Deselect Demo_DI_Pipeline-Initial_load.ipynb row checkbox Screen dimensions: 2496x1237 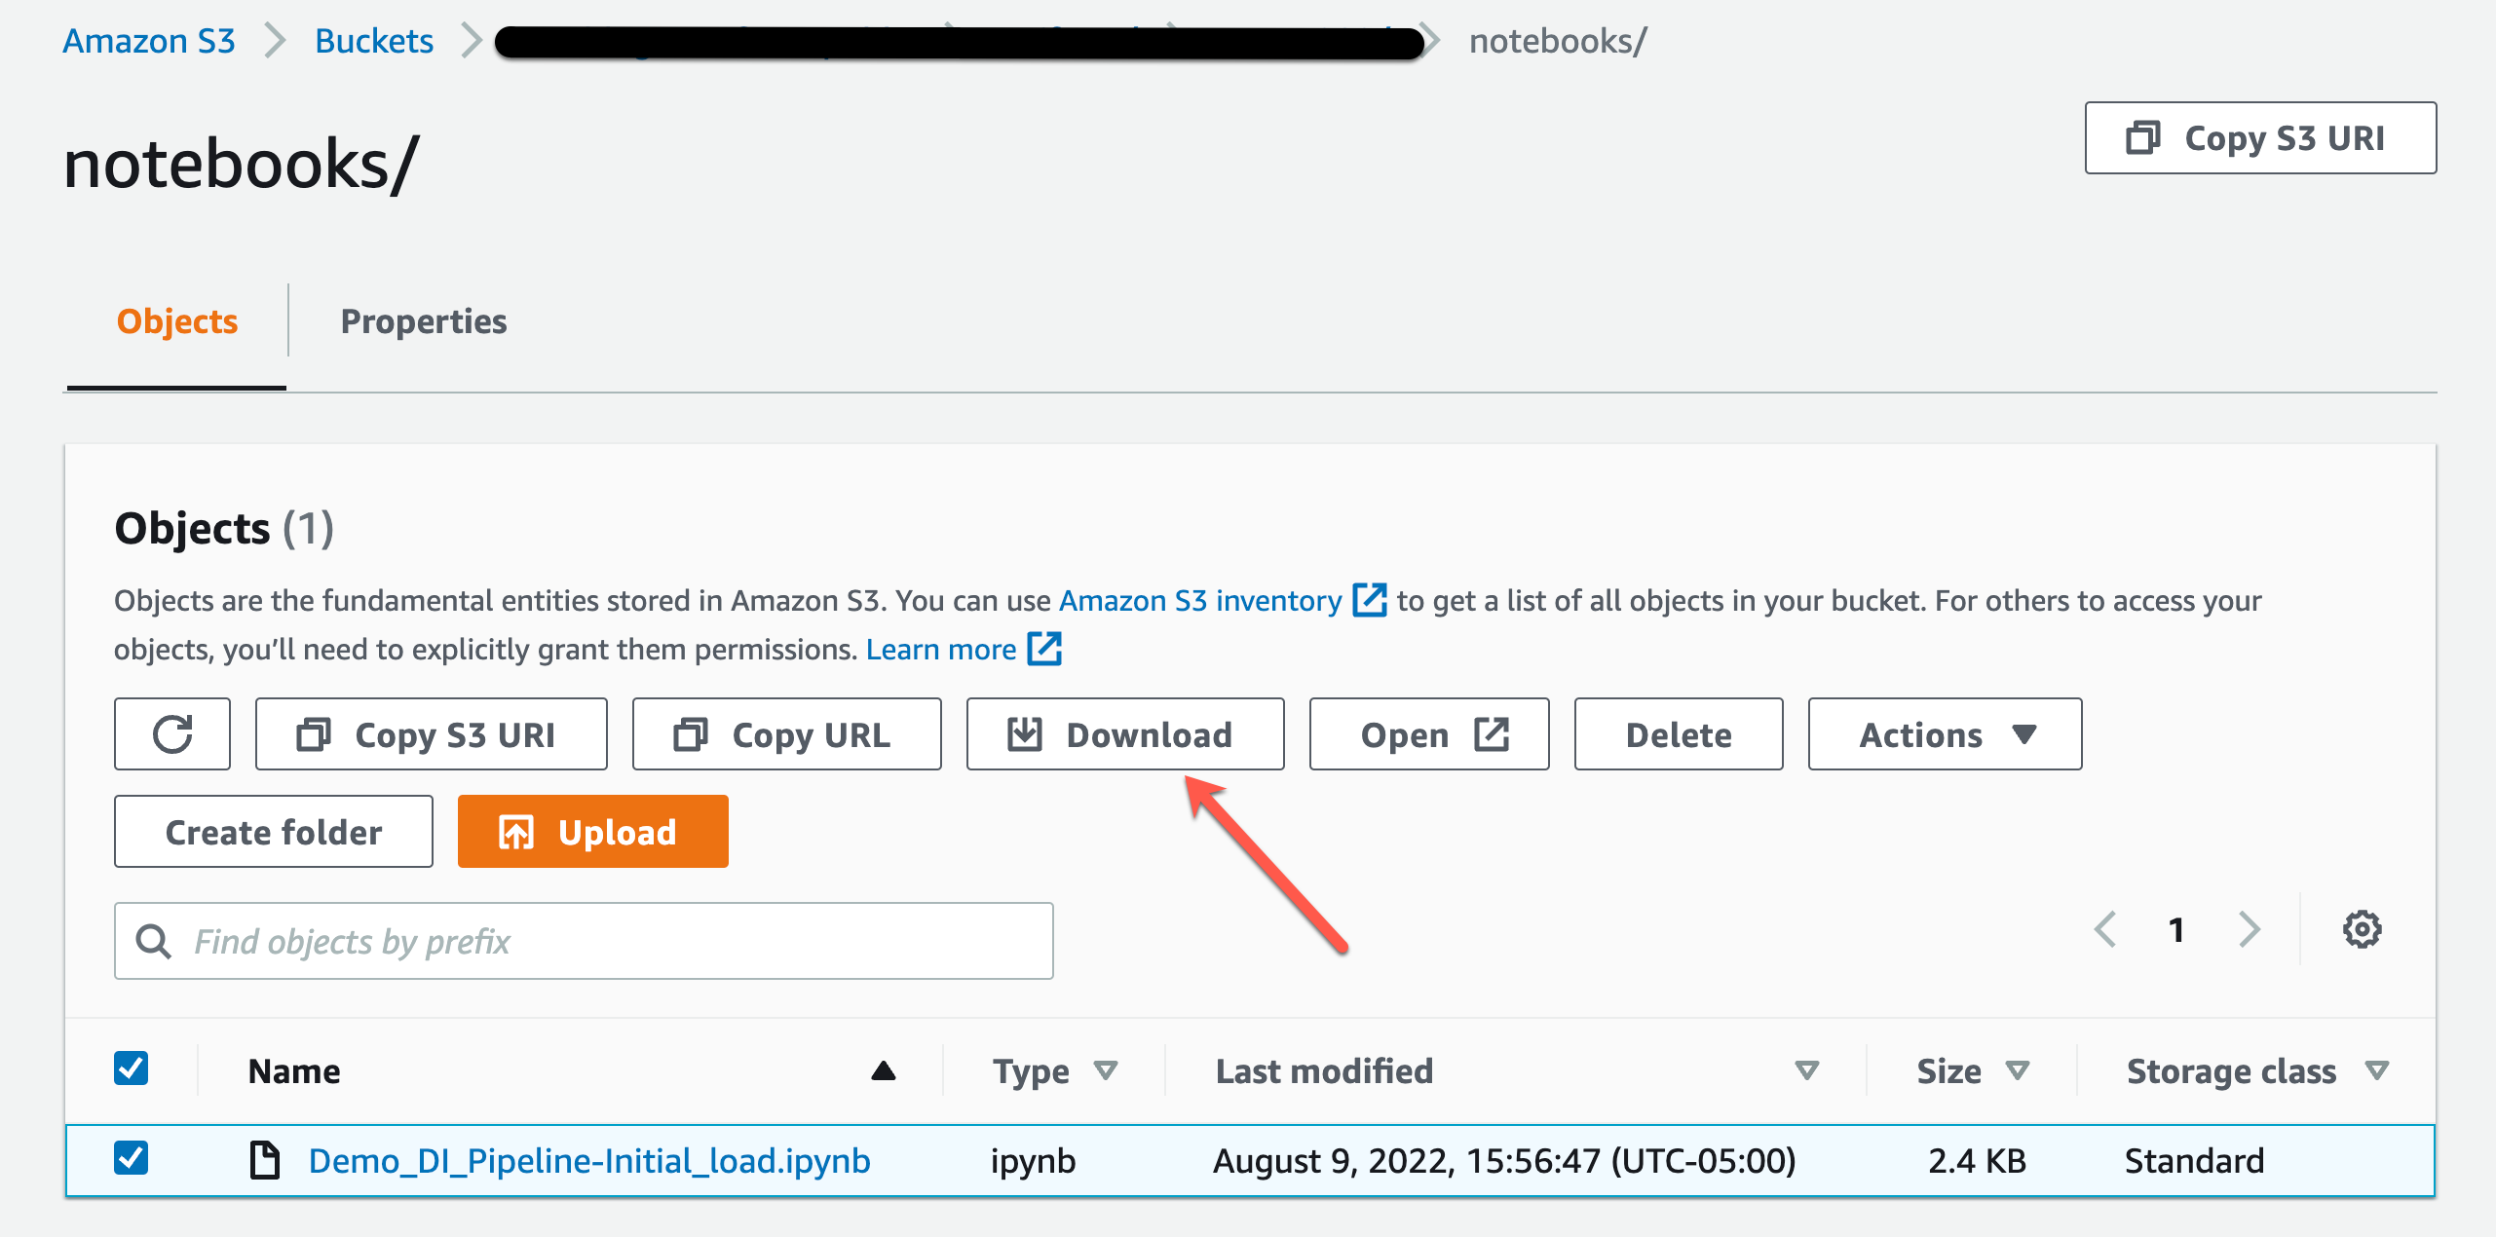[x=132, y=1158]
